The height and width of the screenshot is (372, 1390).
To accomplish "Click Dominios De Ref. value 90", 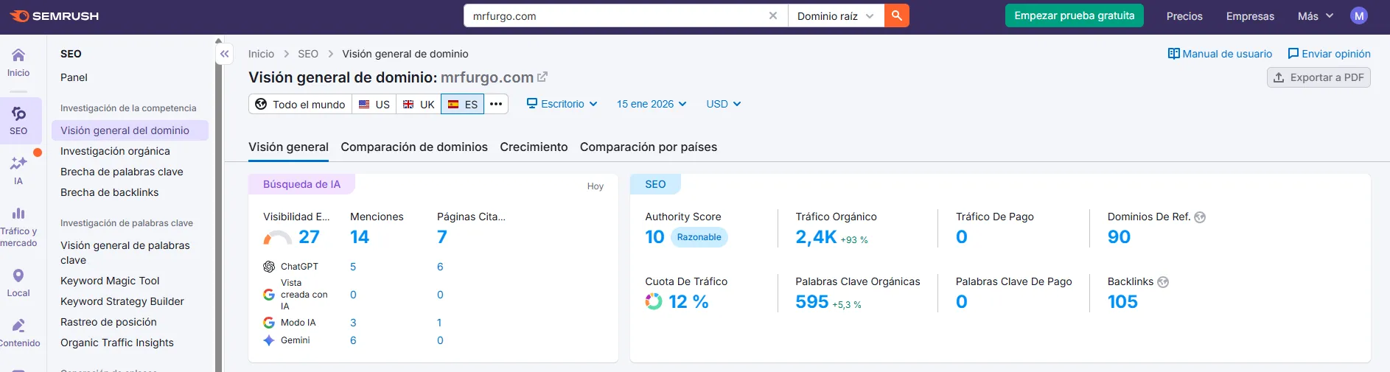I will (x=1119, y=237).
